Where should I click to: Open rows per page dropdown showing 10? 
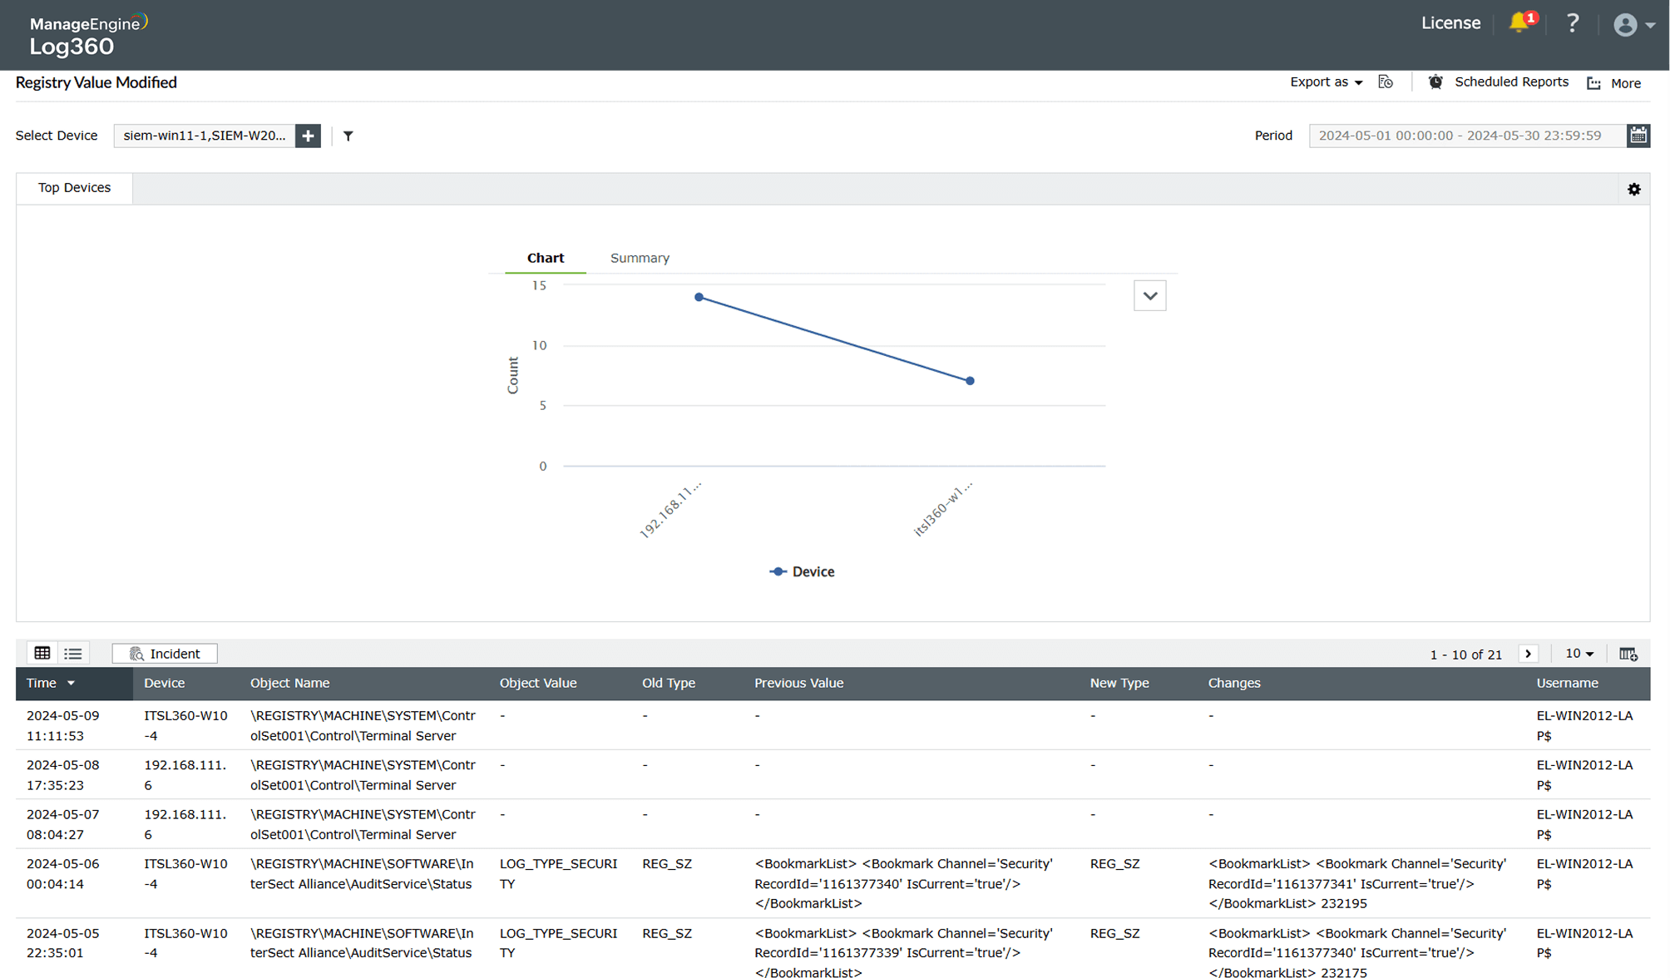1579,654
